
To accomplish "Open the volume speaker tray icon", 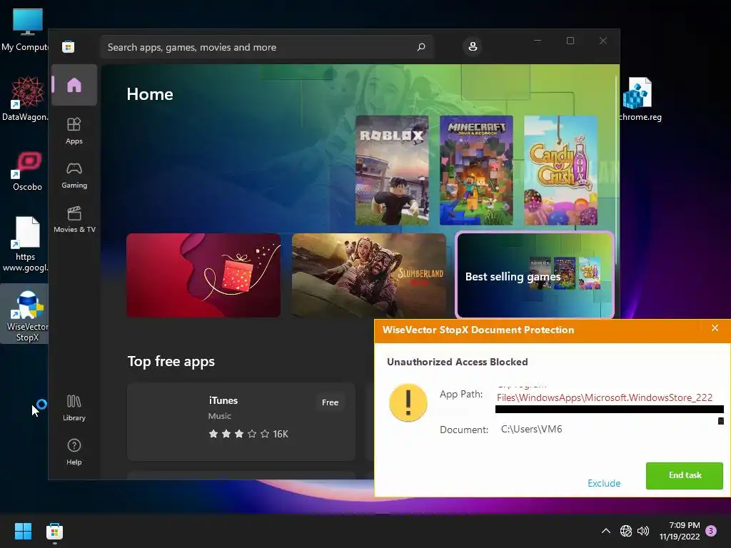I will (643, 531).
